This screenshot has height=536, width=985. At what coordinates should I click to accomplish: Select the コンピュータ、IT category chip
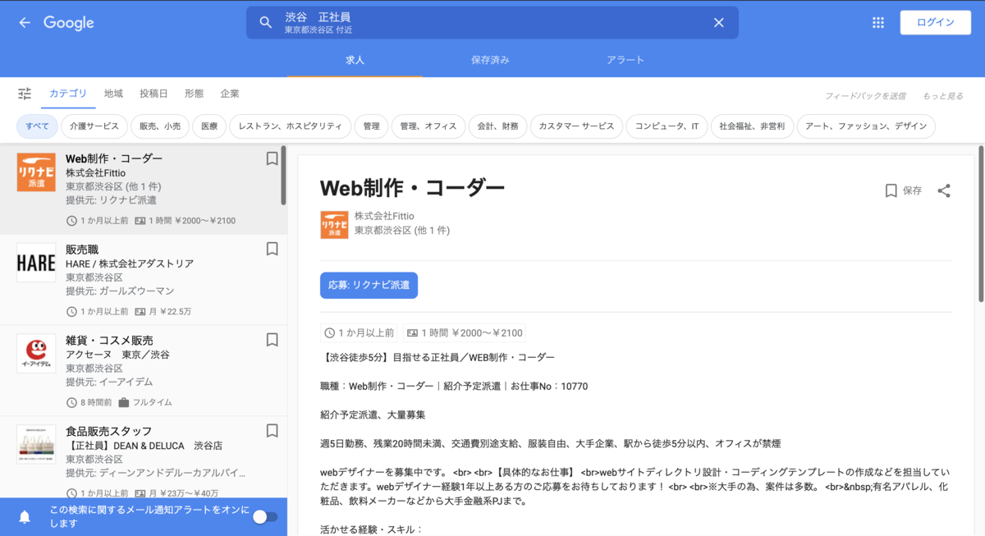coord(667,126)
